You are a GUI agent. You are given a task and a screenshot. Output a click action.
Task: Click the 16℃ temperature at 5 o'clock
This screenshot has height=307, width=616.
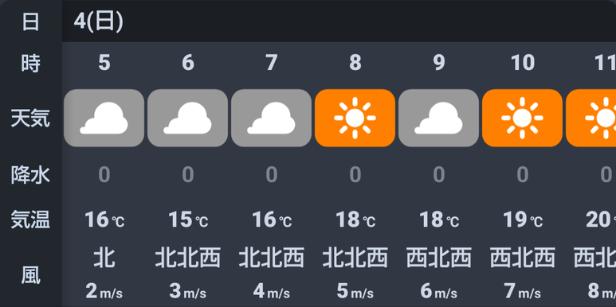[104, 220]
